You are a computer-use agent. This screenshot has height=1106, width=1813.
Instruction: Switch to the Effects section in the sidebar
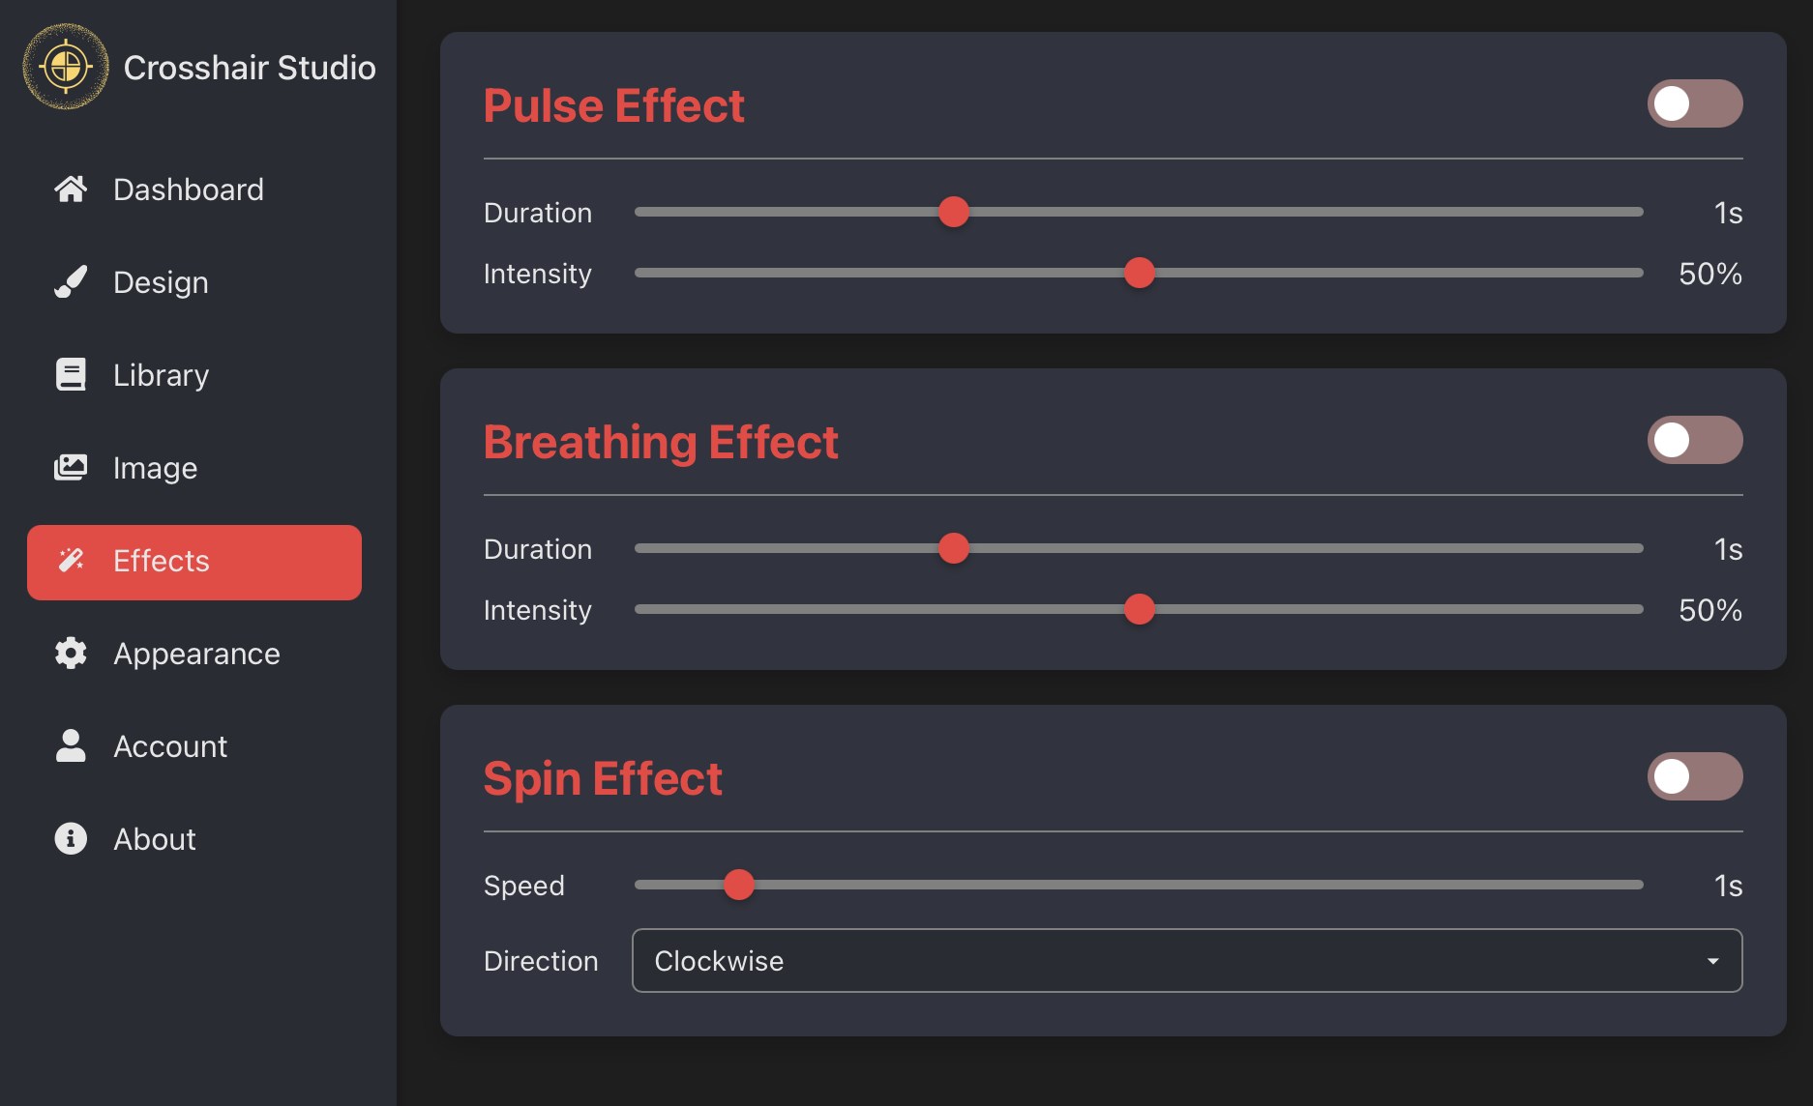pyautogui.click(x=161, y=561)
